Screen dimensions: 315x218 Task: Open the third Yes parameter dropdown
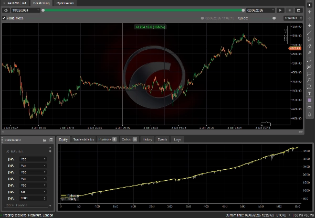point(33,172)
